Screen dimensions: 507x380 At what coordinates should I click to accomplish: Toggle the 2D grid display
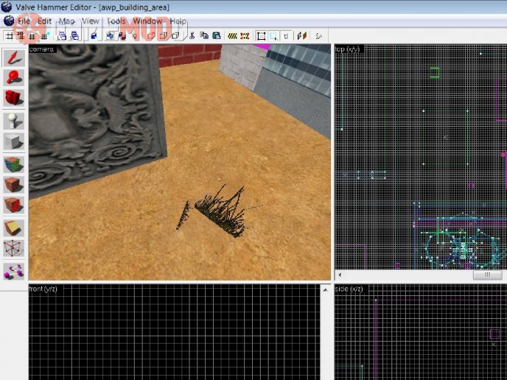tap(9, 35)
